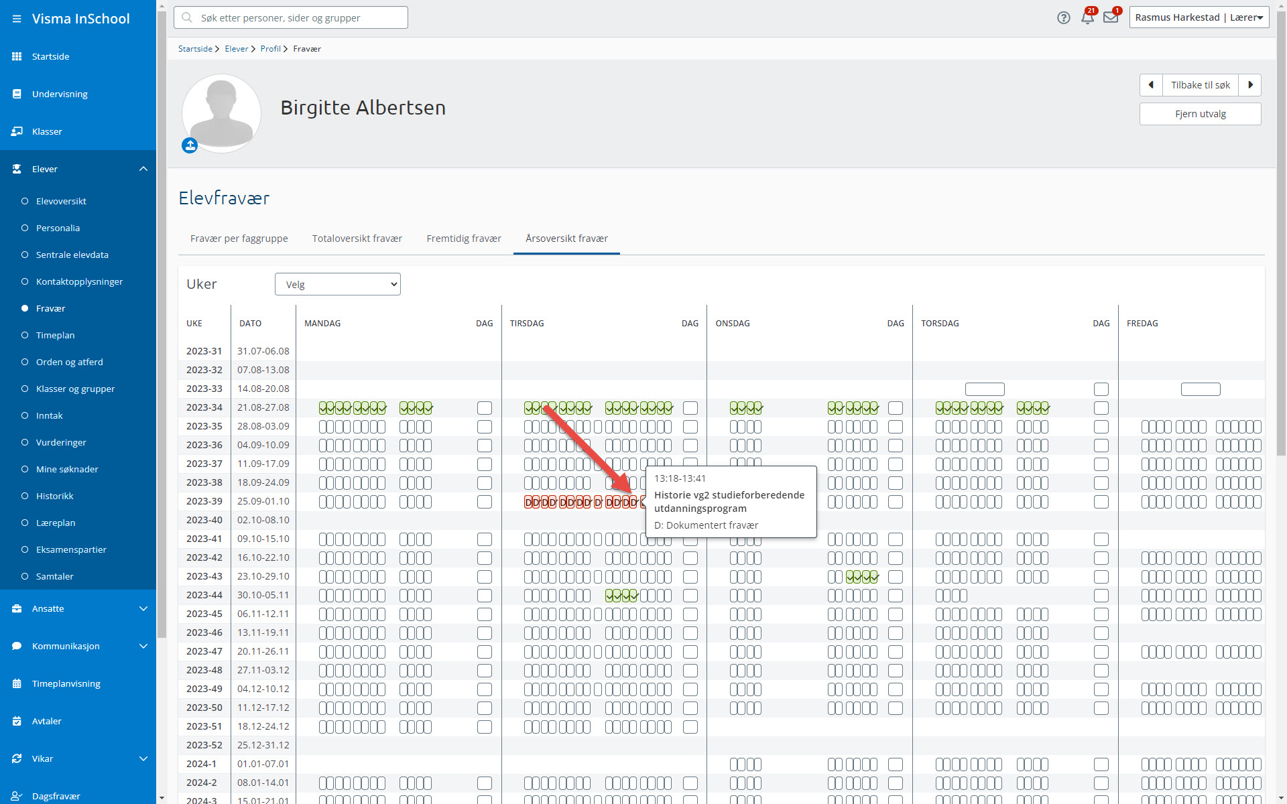This screenshot has width=1287, height=804.
Task: Open Sentrale elevdata in sidebar
Action: coord(72,255)
